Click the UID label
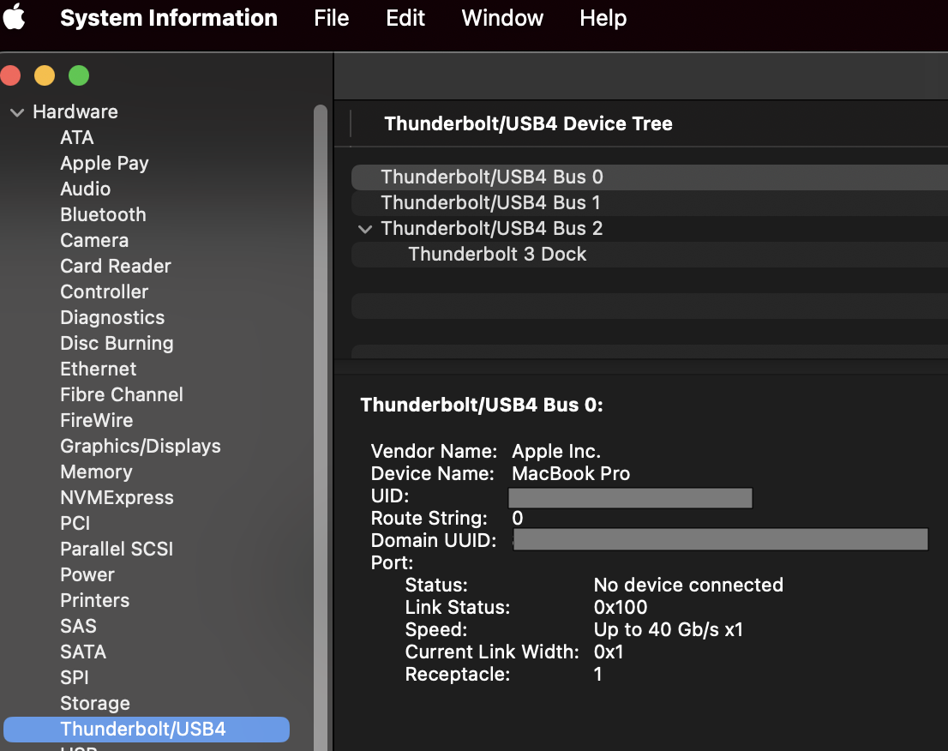The height and width of the screenshot is (751, 948). point(390,496)
